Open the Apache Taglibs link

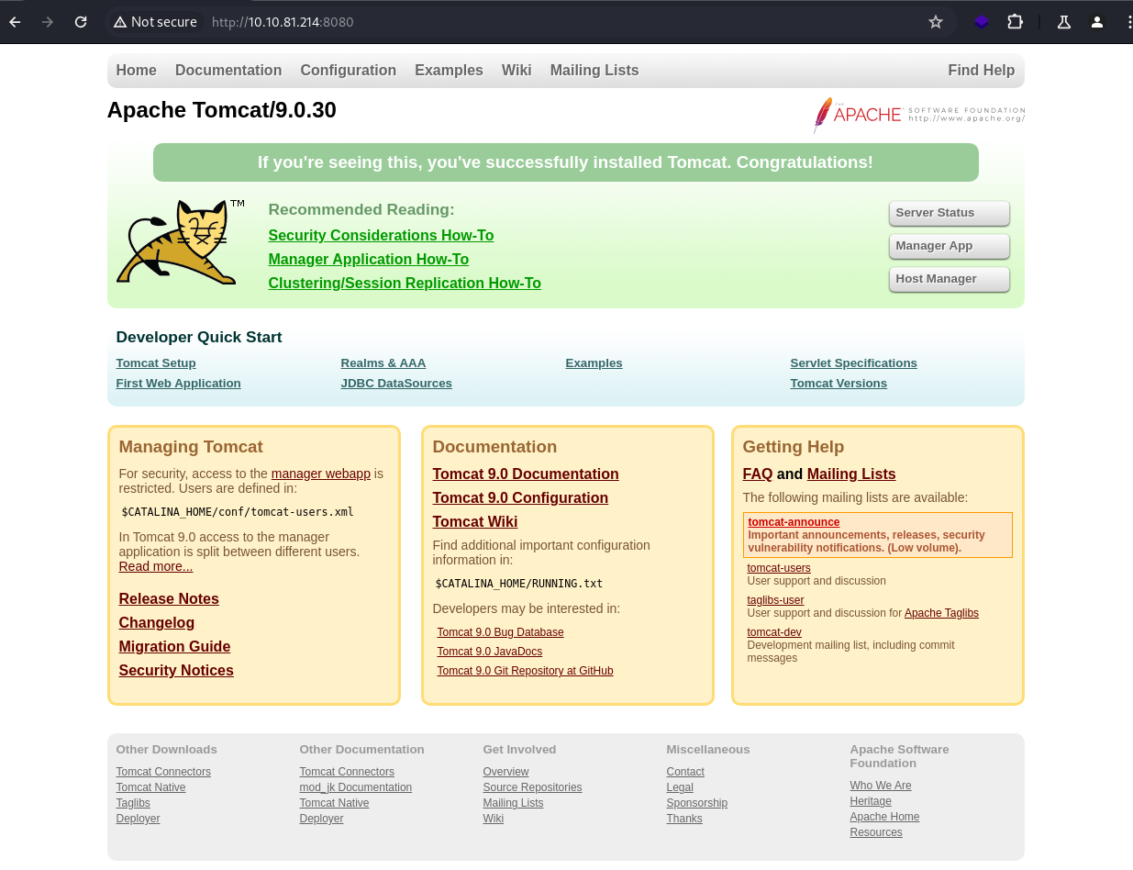click(x=942, y=613)
